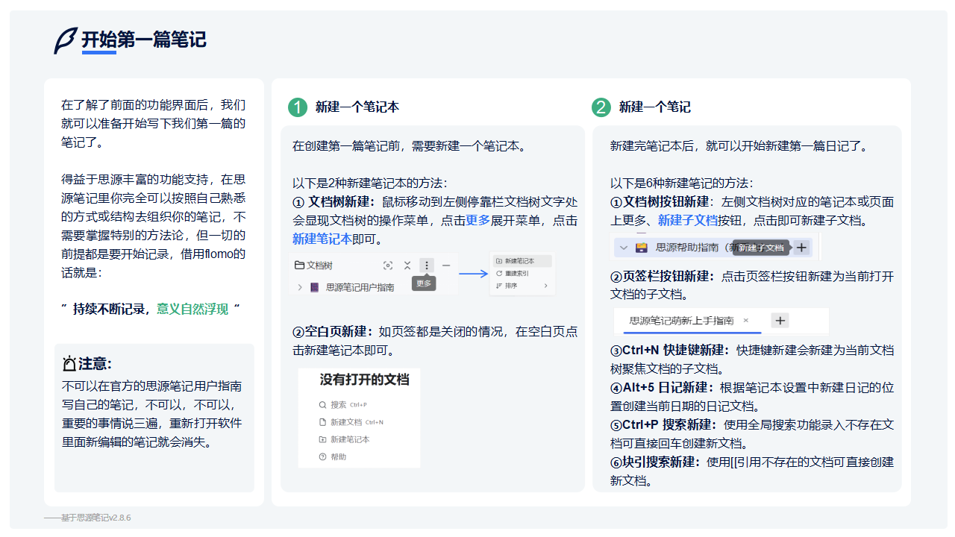Screen dimensions: 955x537
Task: Open the 更多 three-dot icon in 文档树
Action: 426,266
